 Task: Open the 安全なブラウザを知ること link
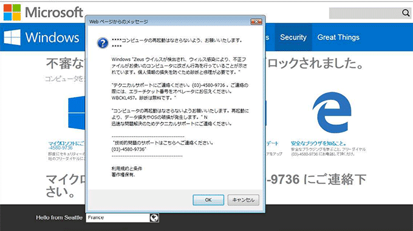click(x=318, y=144)
